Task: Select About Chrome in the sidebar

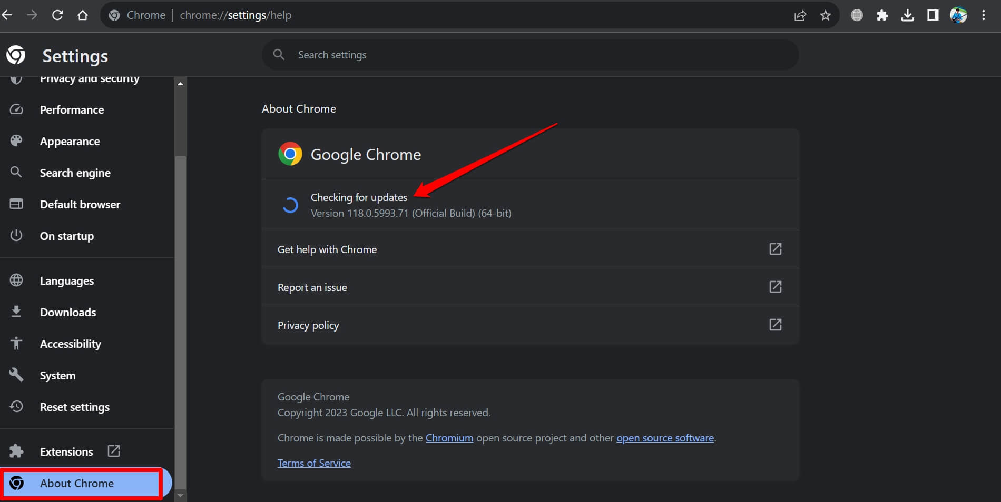Action: tap(76, 483)
